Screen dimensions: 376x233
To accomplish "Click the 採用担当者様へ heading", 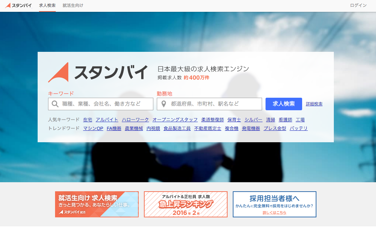I will (274, 199).
